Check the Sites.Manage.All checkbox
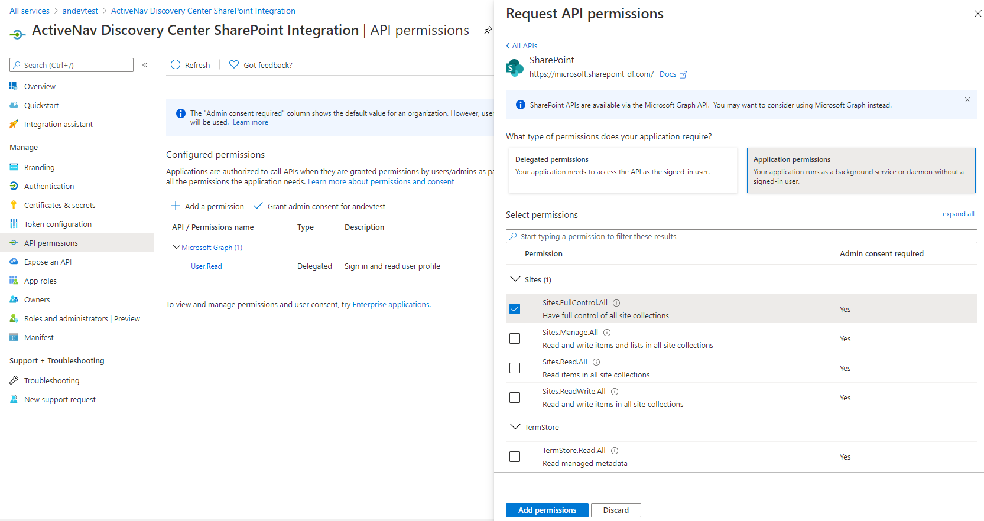Screen dimensions: 984x521 coord(515,338)
